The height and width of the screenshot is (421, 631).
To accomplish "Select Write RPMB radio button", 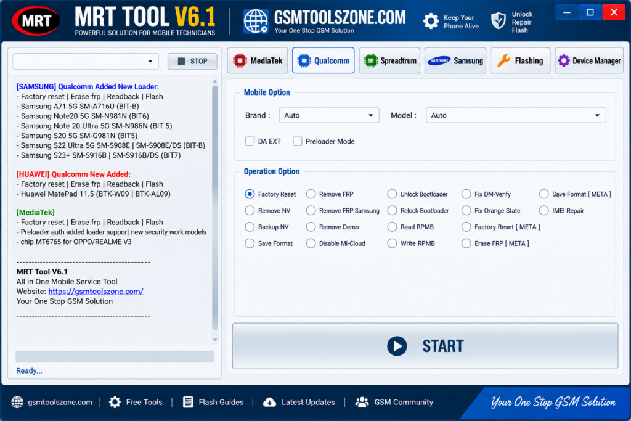I will [x=392, y=243].
